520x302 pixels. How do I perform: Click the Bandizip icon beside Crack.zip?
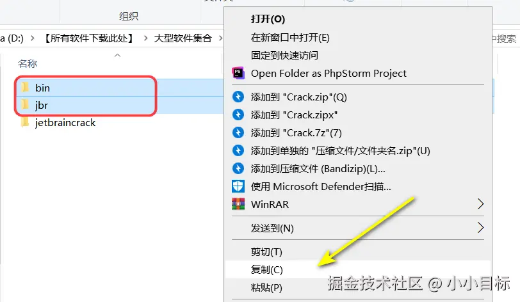click(x=238, y=97)
